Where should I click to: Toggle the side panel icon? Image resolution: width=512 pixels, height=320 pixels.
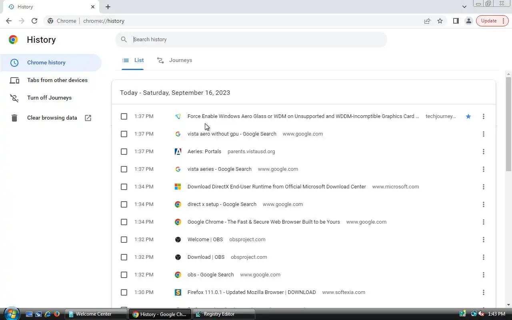coord(456,21)
